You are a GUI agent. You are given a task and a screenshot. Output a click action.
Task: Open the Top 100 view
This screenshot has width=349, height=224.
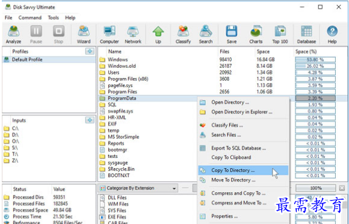click(x=280, y=34)
